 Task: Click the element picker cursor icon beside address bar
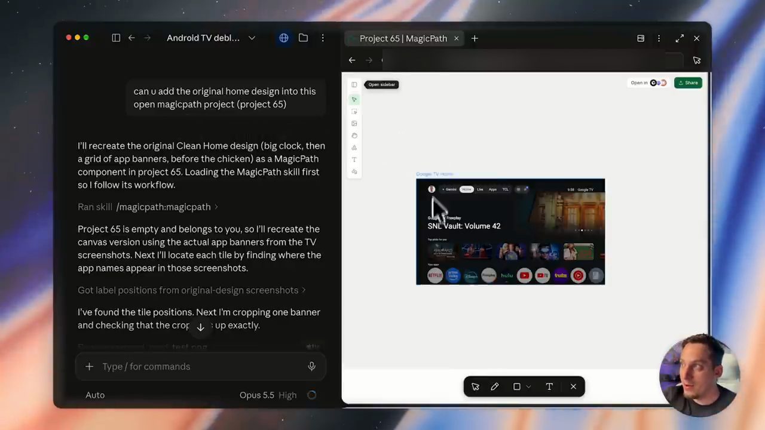coord(697,60)
